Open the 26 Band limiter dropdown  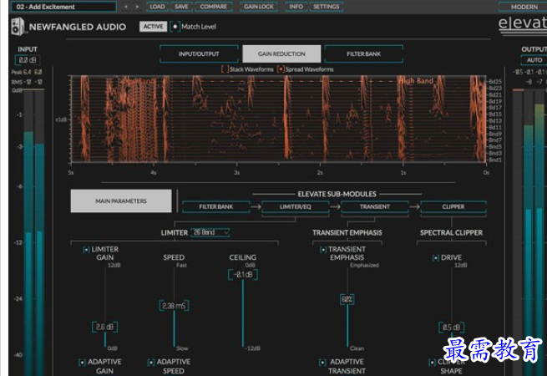(x=210, y=232)
